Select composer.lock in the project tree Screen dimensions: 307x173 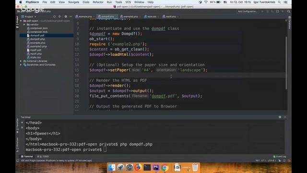coord(39,32)
